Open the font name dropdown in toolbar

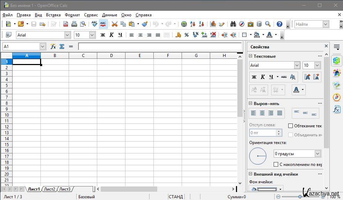tap(67, 35)
